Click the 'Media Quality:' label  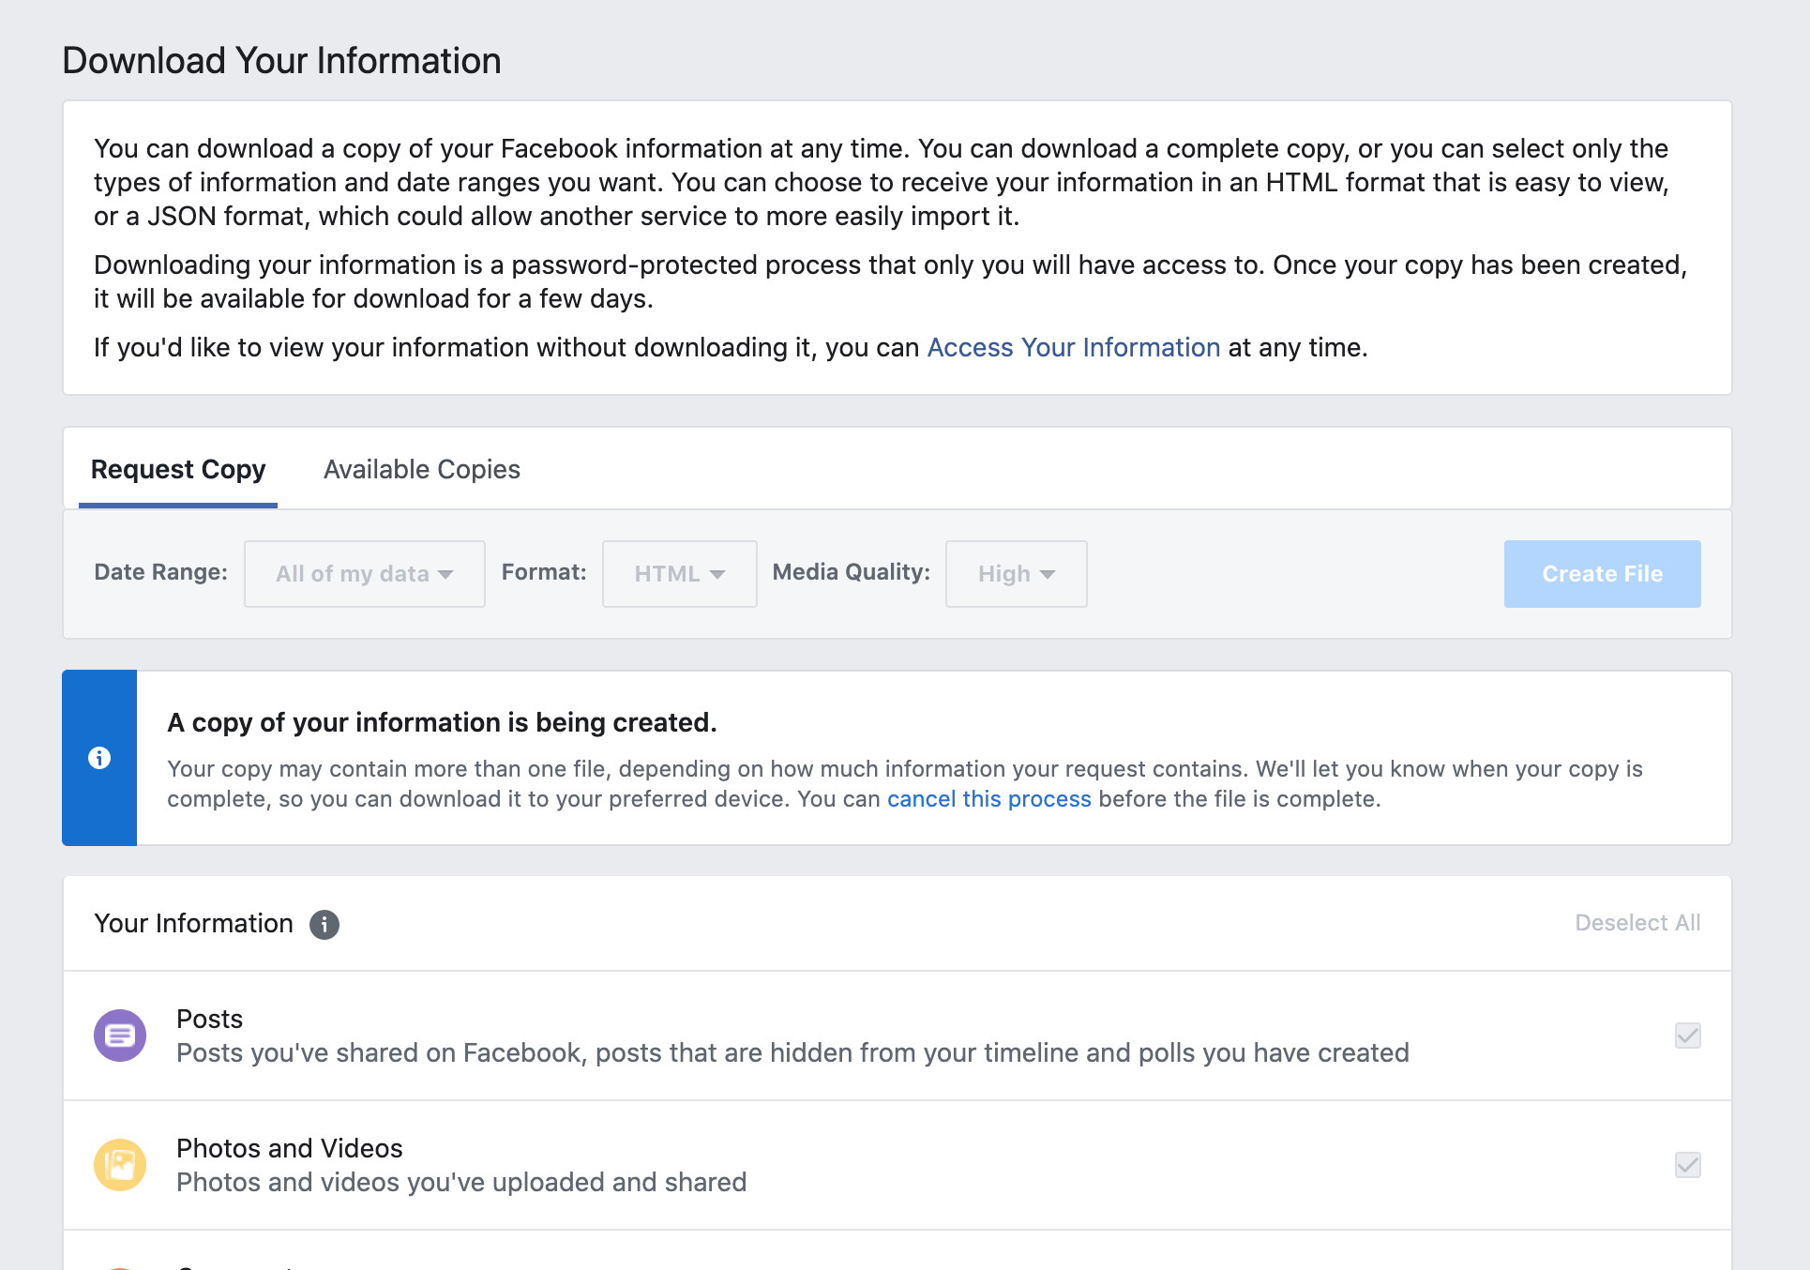coord(852,572)
